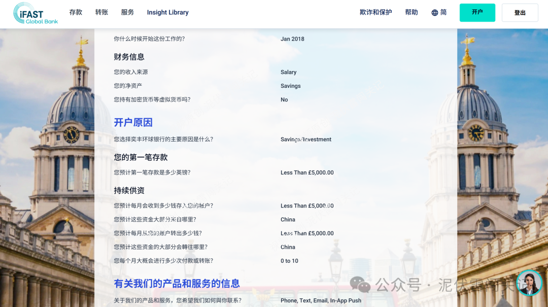Screen dimensions: 548x307
Task: Open the 存款 menu
Action: (x=76, y=12)
